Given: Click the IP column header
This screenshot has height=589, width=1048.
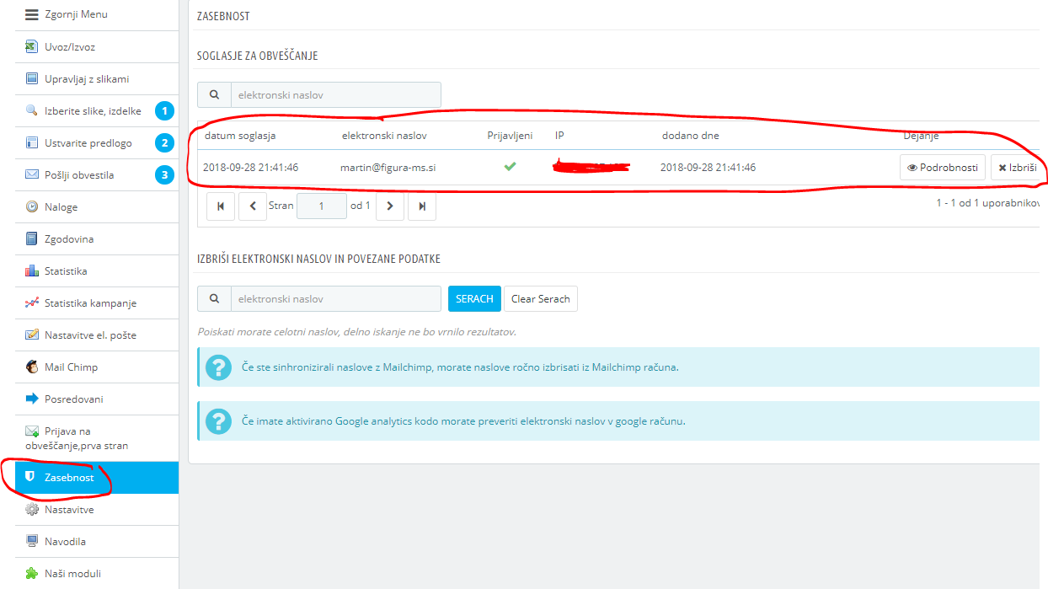Looking at the screenshot, I should click(559, 136).
